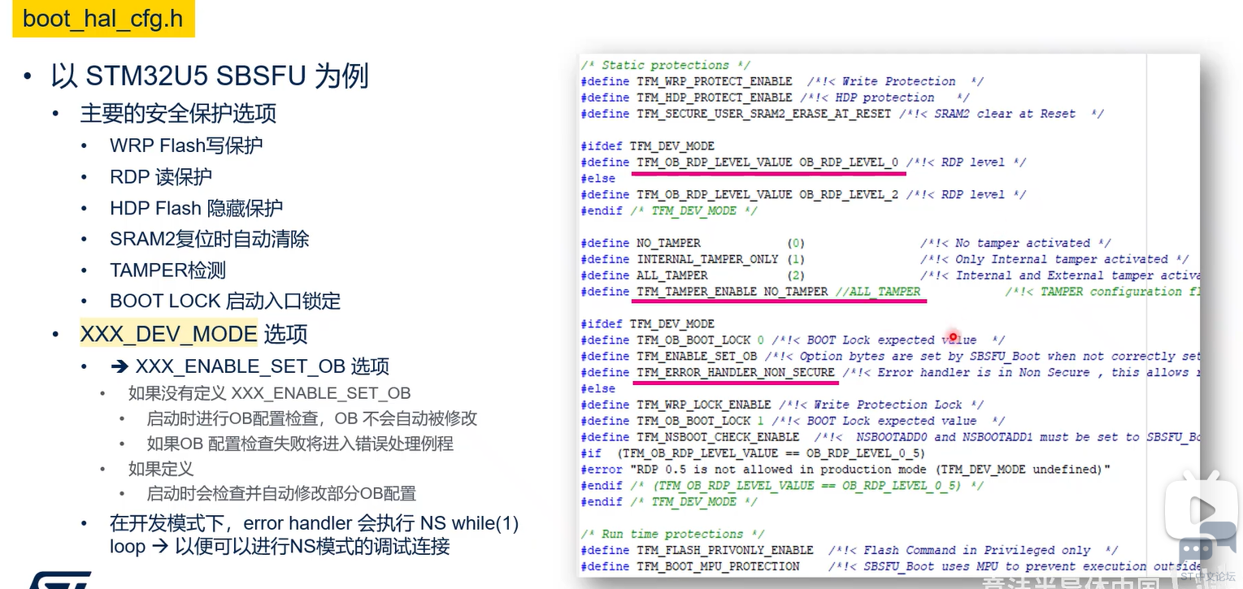Click the TFM_NSBOOT_CHECK_ENABLE define line
Viewport: 1243px width, 589px height.
(x=890, y=437)
